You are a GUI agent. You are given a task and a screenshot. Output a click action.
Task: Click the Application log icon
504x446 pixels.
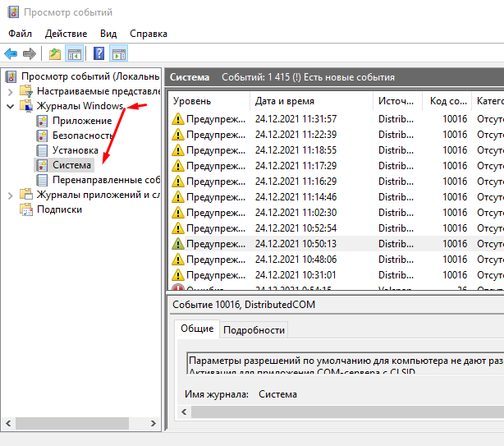tap(42, 121)
